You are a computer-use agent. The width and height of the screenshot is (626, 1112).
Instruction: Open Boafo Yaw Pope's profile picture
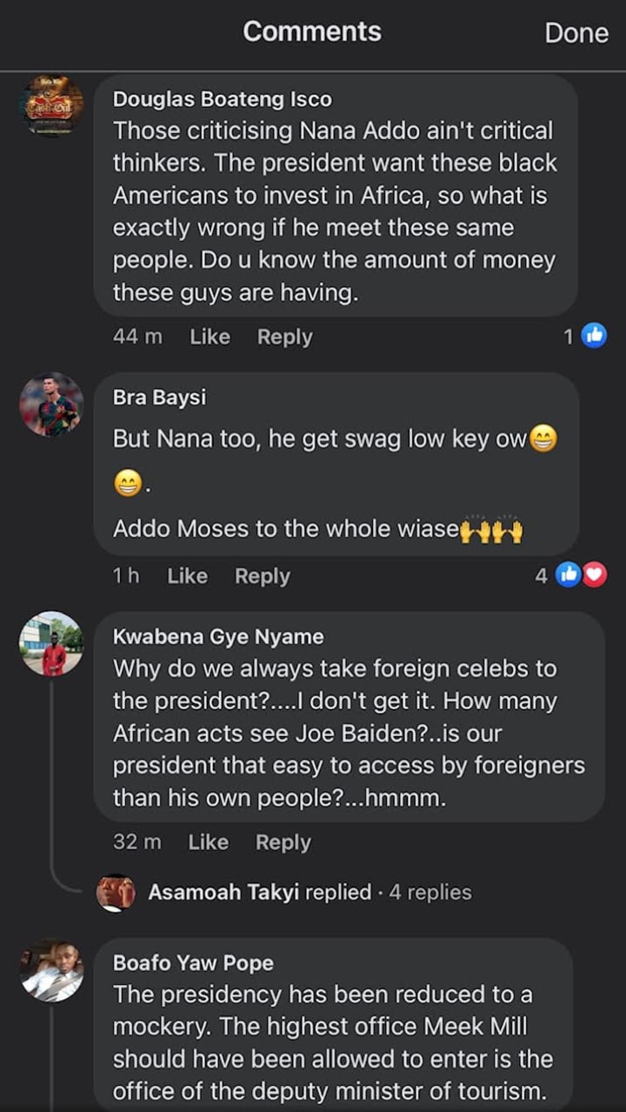pos(51,970)
